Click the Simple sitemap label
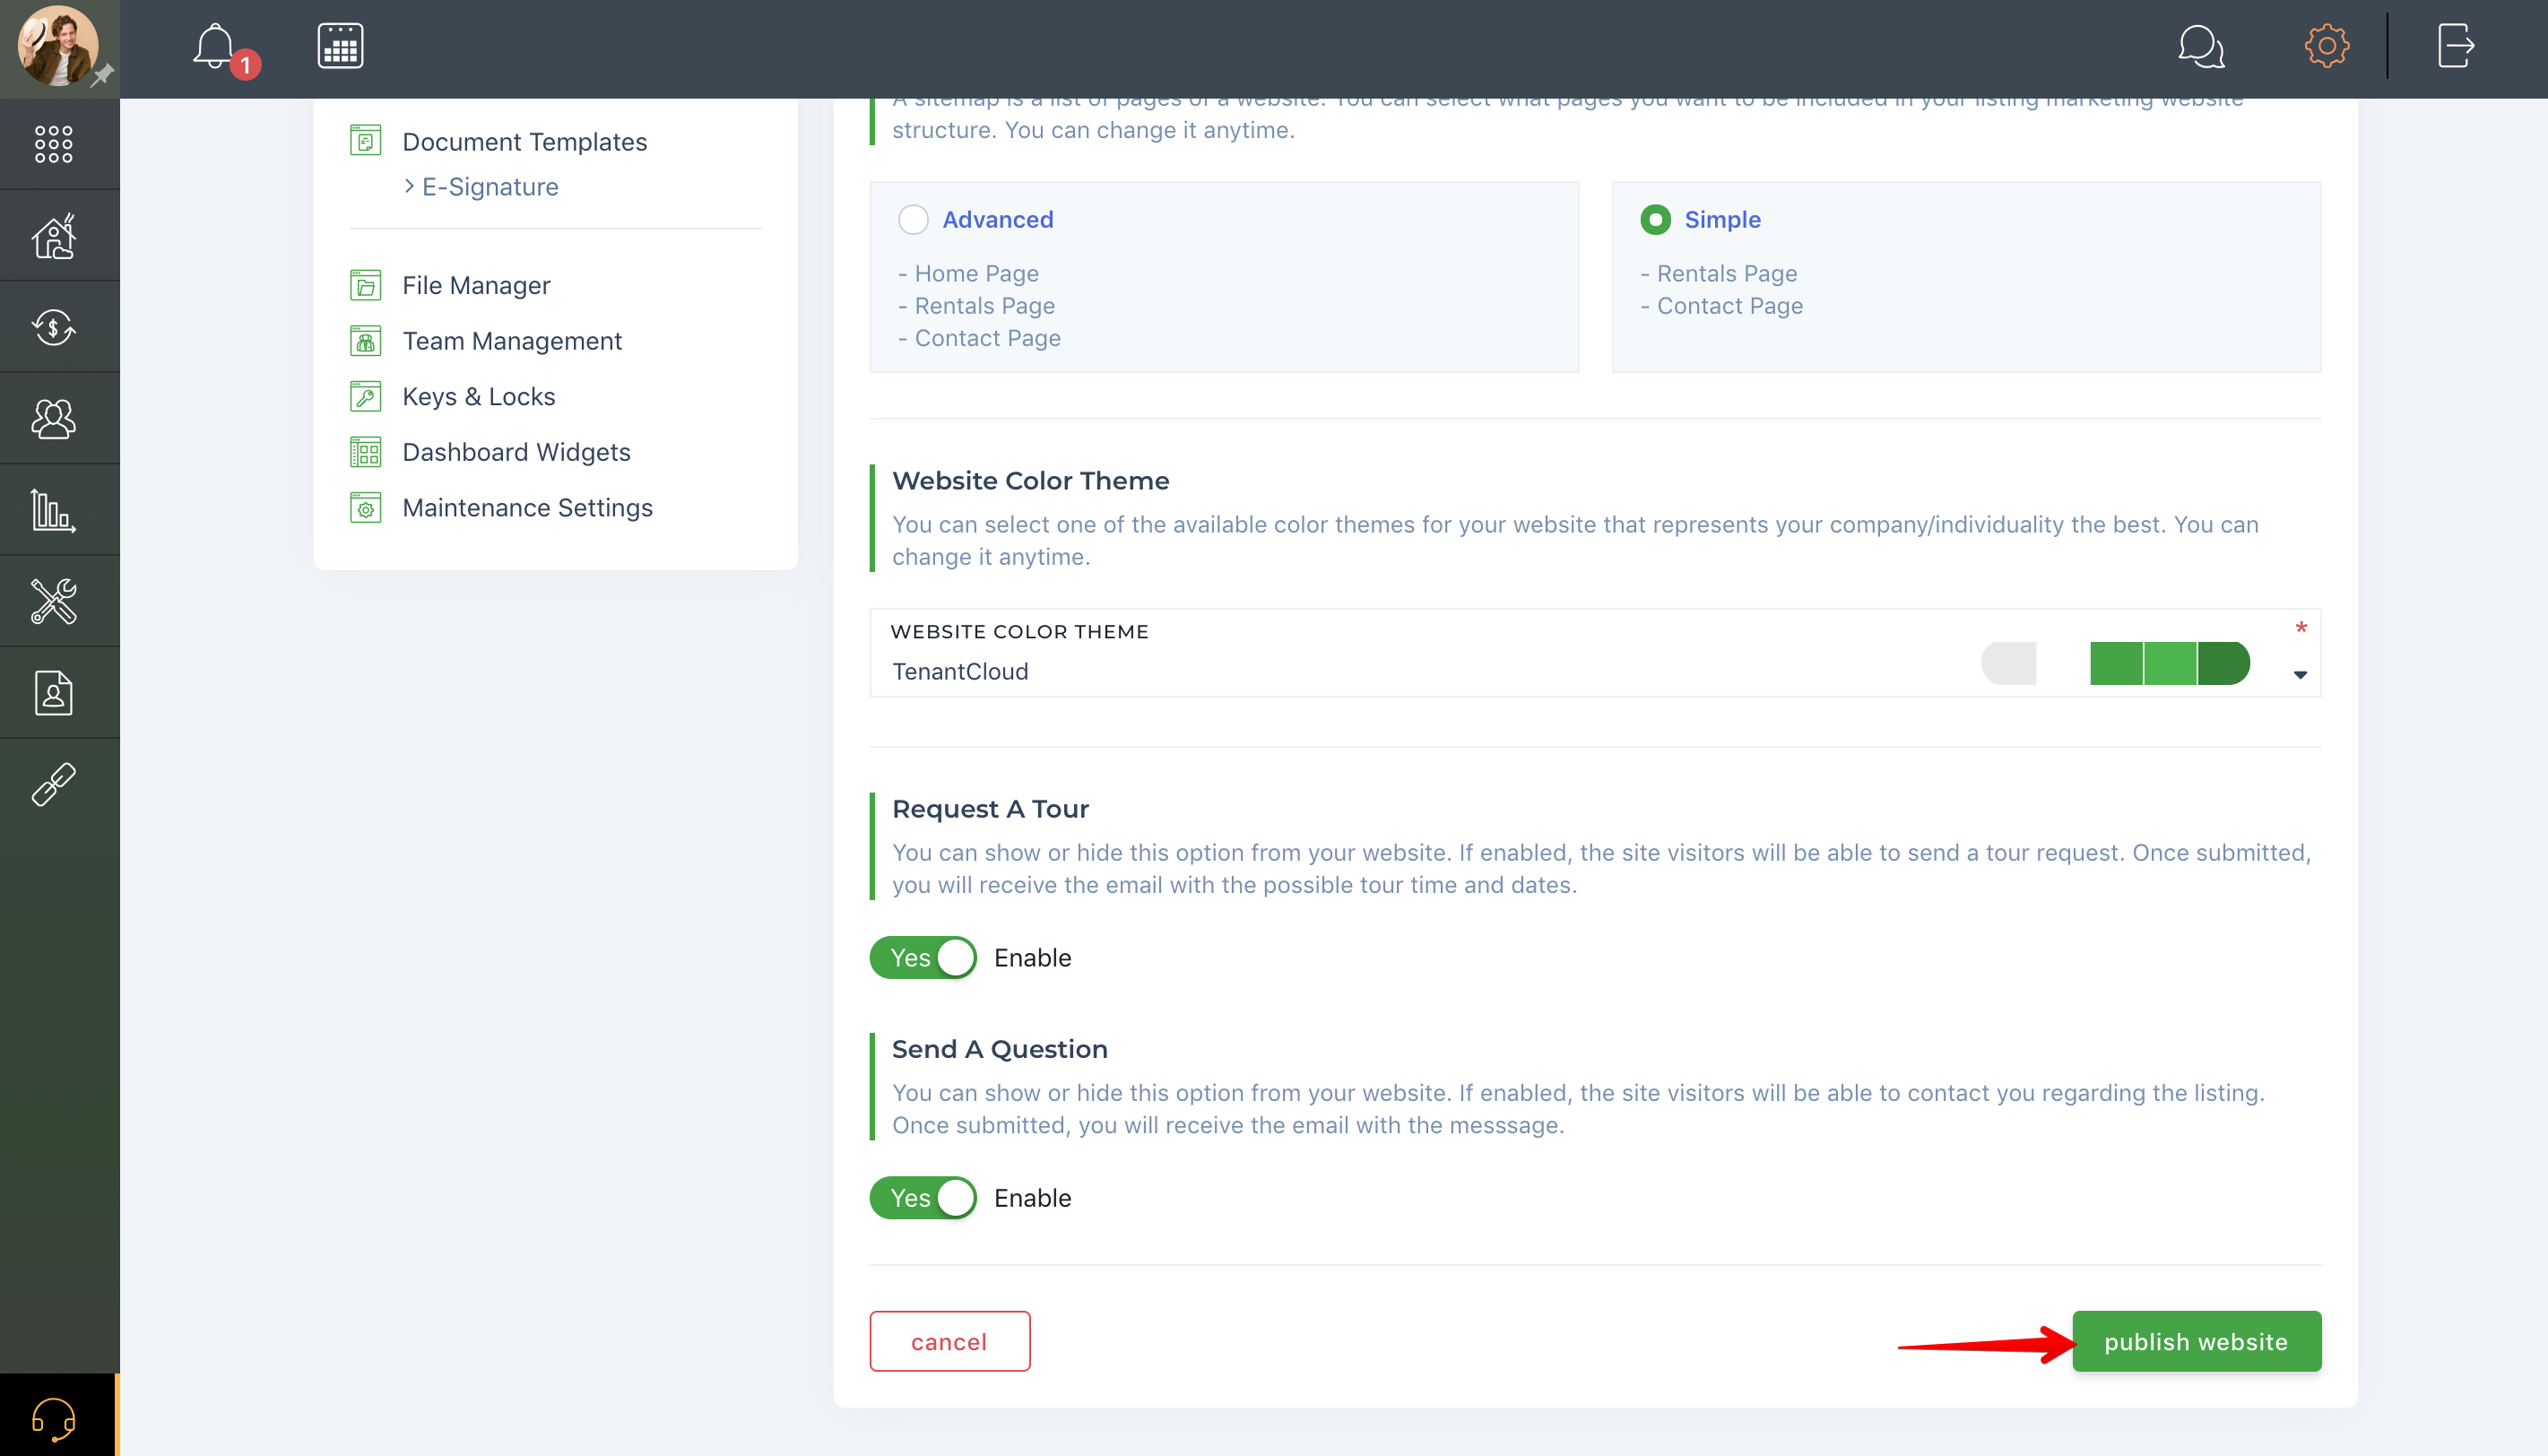Screen dimensions: 2548x1456 coord(1722,219)
